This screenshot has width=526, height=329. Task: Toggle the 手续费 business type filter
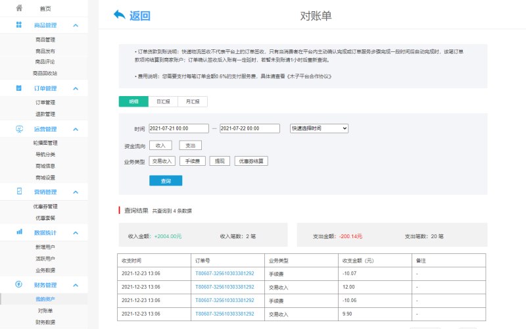point(193,161)
